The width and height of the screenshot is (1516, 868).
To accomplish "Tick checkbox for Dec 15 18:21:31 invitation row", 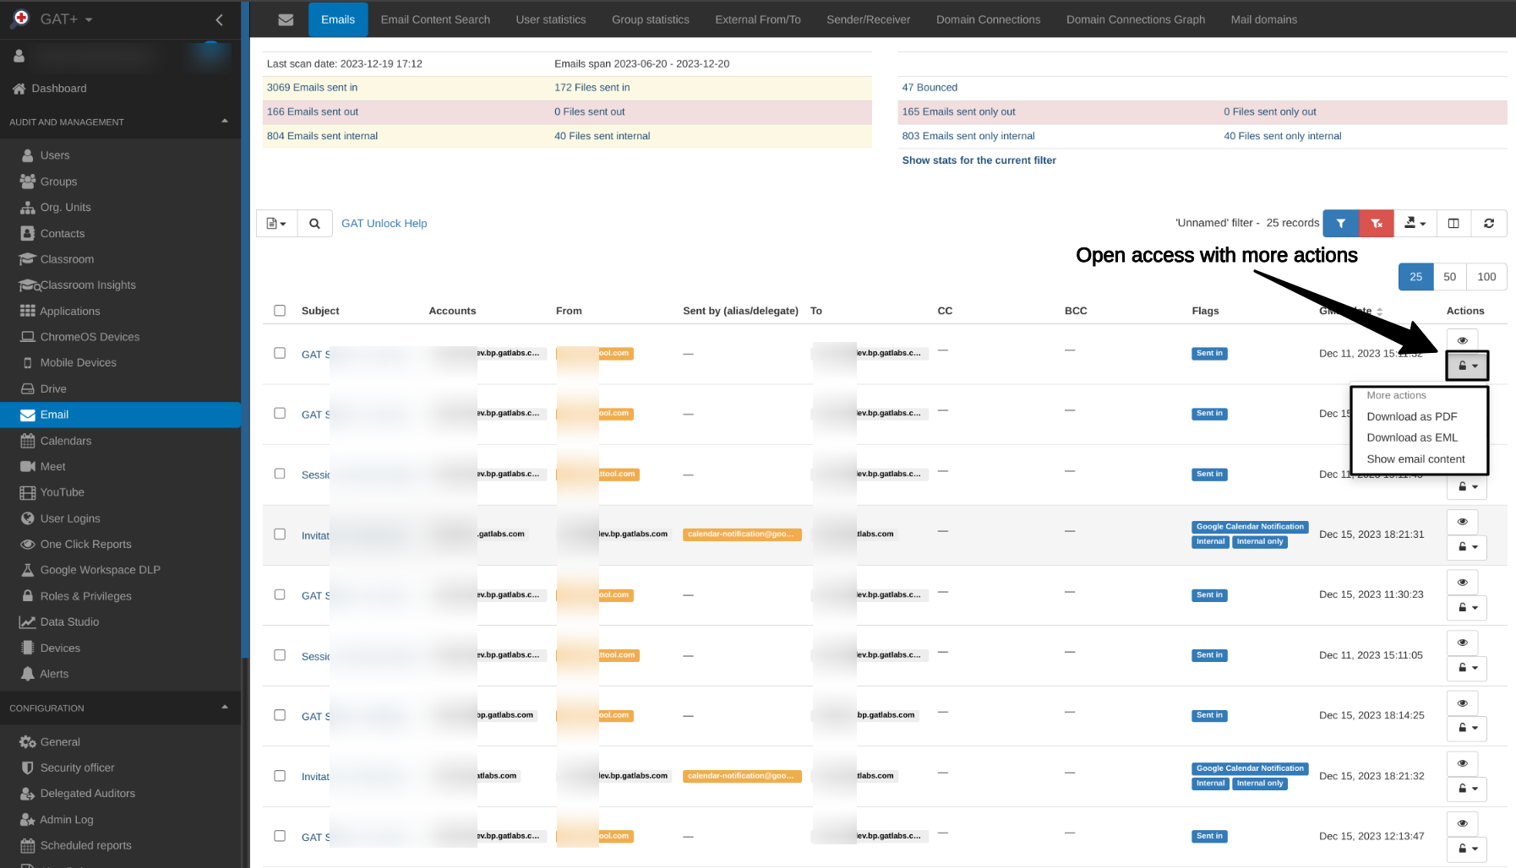I will pyautogui.click(x=280, y=534).
